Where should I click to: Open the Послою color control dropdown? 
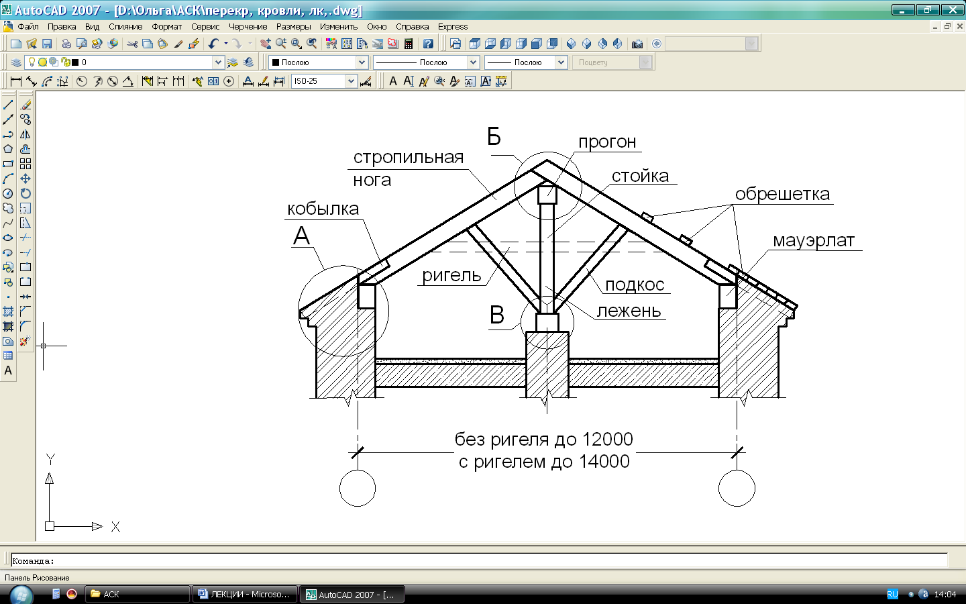362,62
